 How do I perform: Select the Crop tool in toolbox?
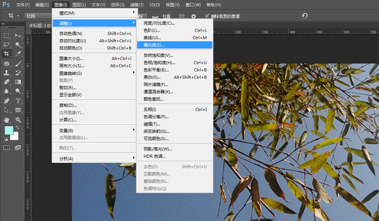click(x=7, y=54)
